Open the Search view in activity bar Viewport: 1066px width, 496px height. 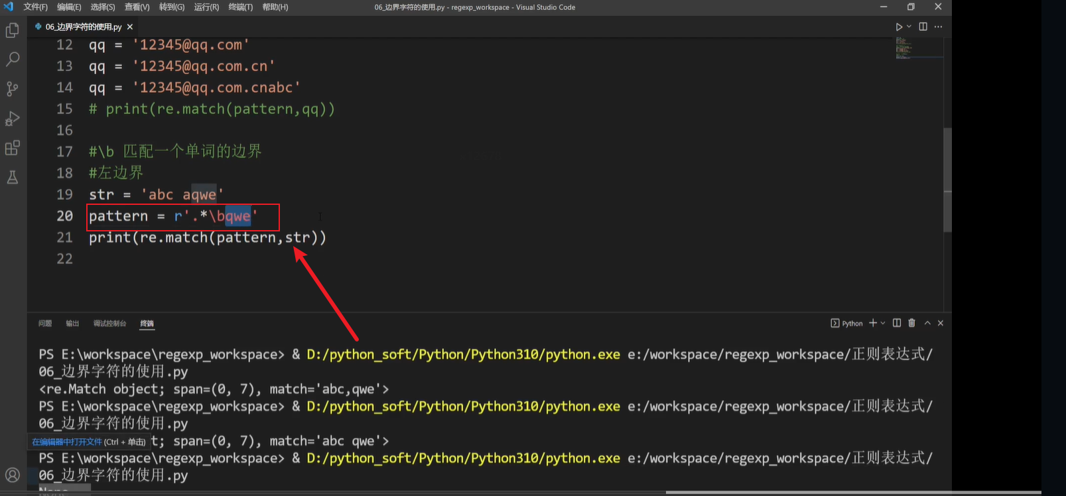(x=13, y=60)
